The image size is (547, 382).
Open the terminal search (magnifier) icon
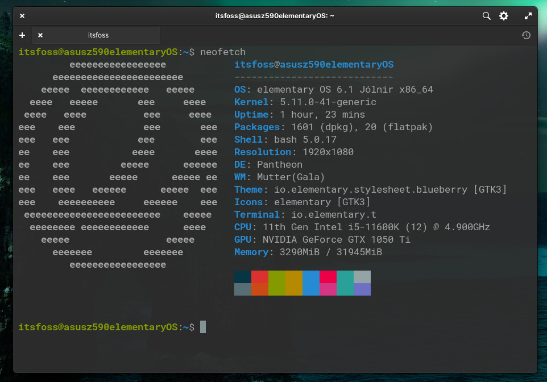pyautogui.click(x=486, y=16)
